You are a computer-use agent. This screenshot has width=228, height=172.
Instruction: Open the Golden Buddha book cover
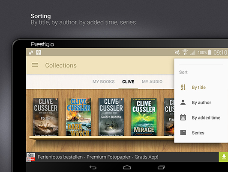click(x=111, y=117)
